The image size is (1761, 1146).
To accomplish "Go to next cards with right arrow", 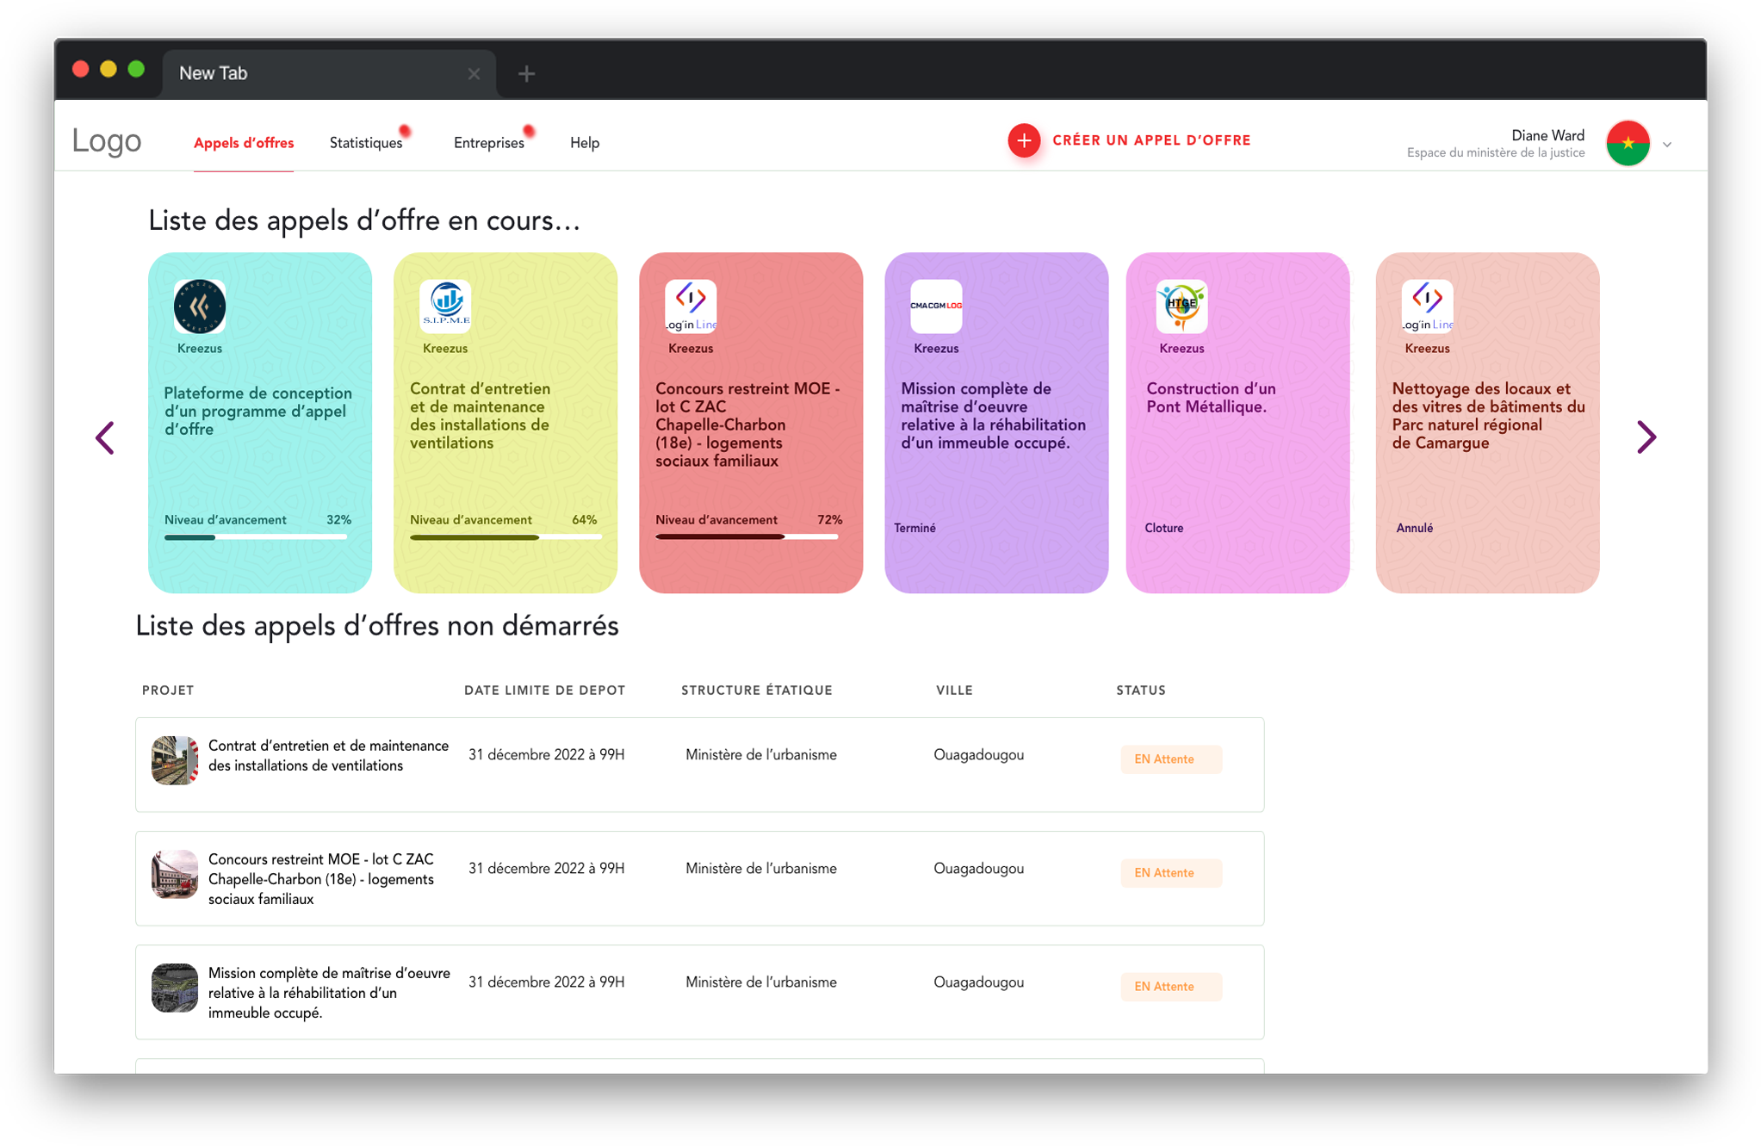I will point(1646,437).
